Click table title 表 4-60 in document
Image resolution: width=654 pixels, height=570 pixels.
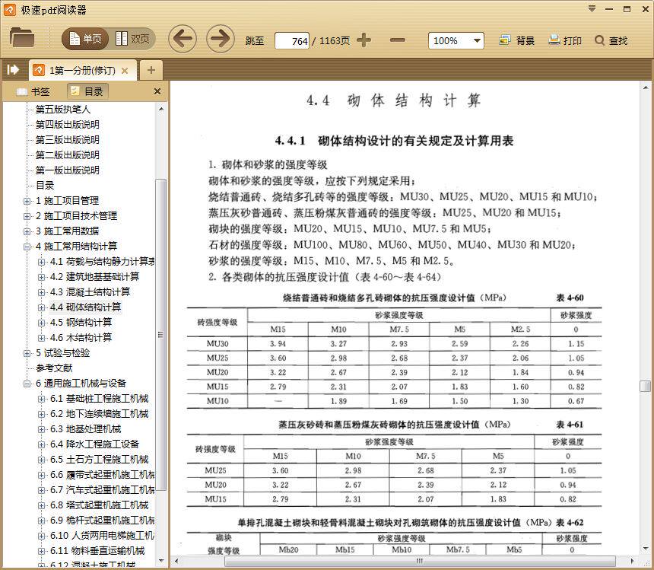(x=570, y=298)
